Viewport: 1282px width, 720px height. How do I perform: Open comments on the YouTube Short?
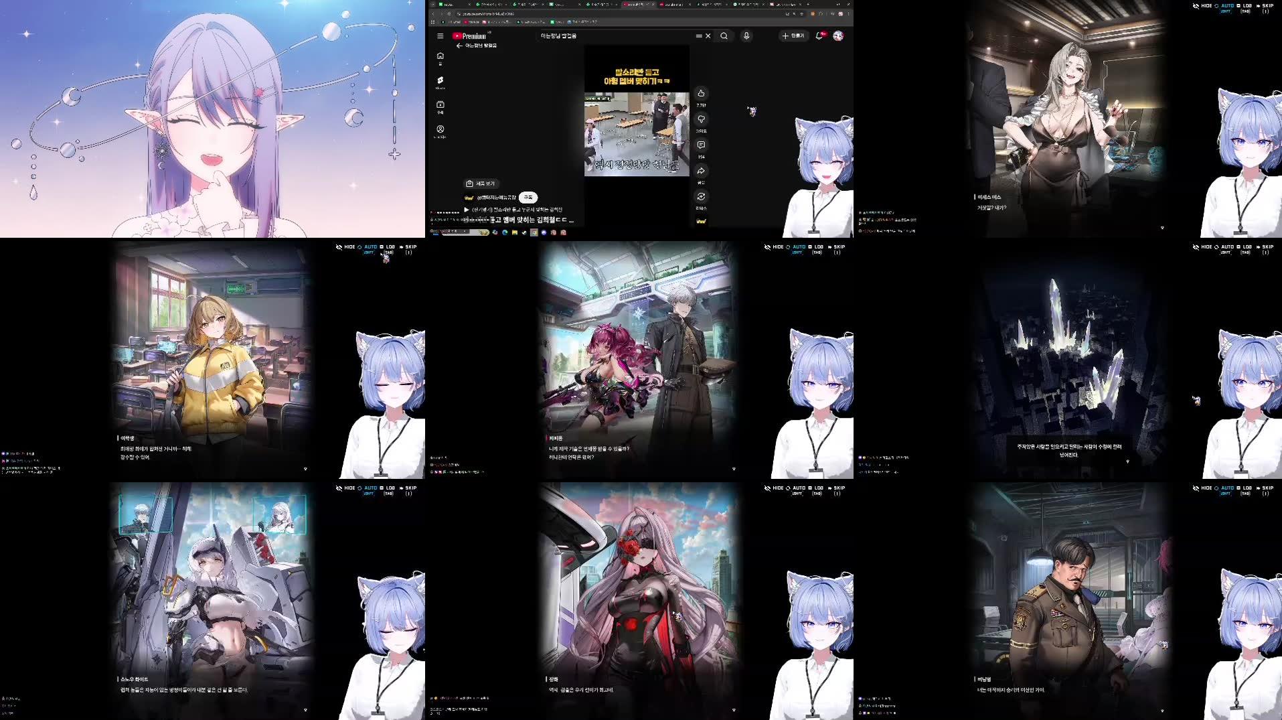701,145
